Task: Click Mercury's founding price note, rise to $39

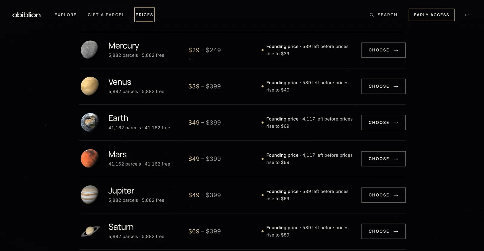Action: tap(307, 50)
